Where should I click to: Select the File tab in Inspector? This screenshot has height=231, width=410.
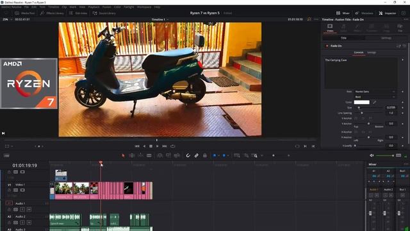point(400,28)
